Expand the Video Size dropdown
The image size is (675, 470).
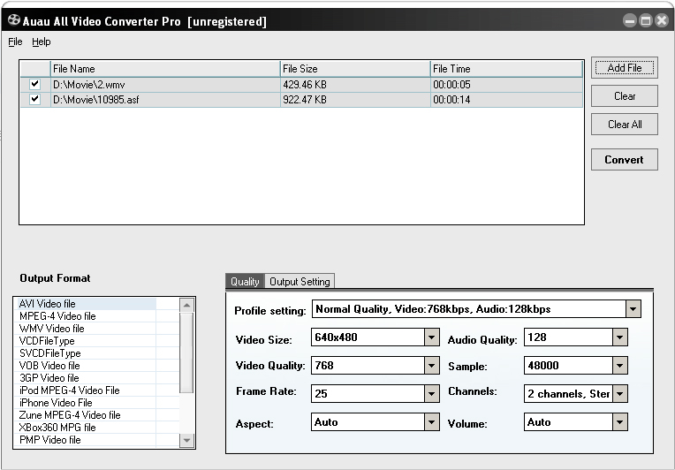click(x=431, y=337)
